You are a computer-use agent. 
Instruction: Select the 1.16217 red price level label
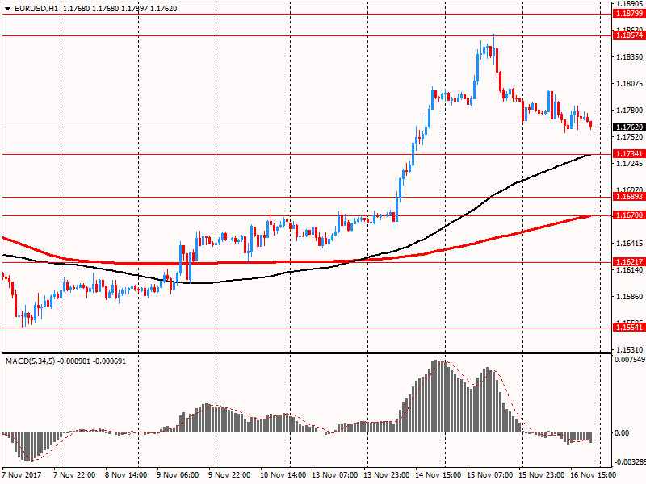(x=629, y=261)
